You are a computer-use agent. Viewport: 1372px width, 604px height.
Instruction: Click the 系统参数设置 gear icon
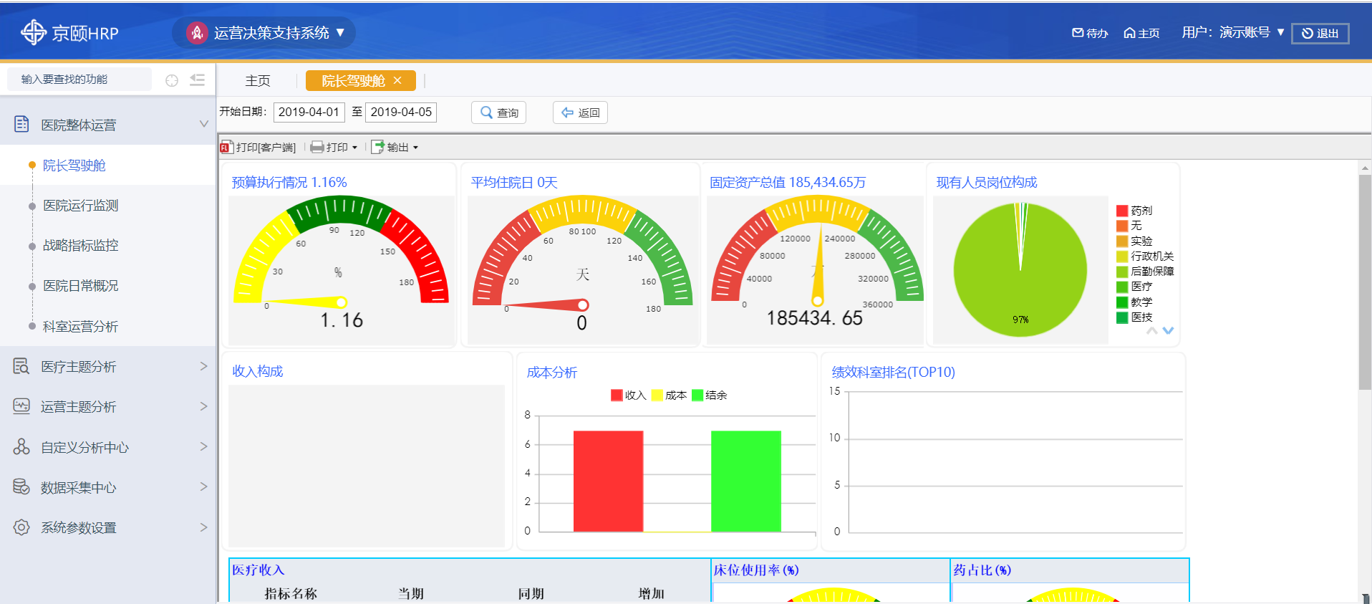(21, 527)
